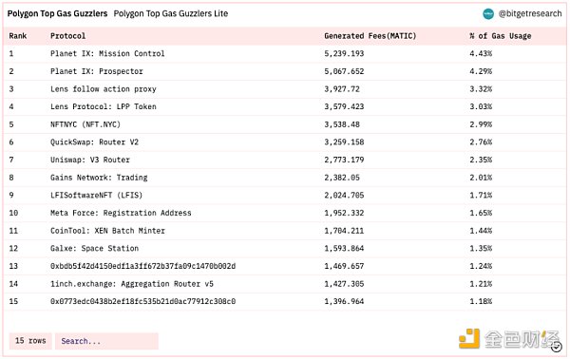Click the fee value 1,469.657
Viewport: 570px width, 359px height.
[344, 266]
